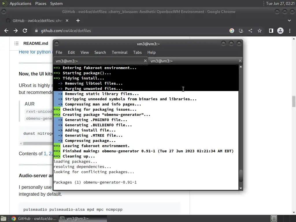Open the System menu
Viewport: 296px width, 222px height.
[56, 3]
